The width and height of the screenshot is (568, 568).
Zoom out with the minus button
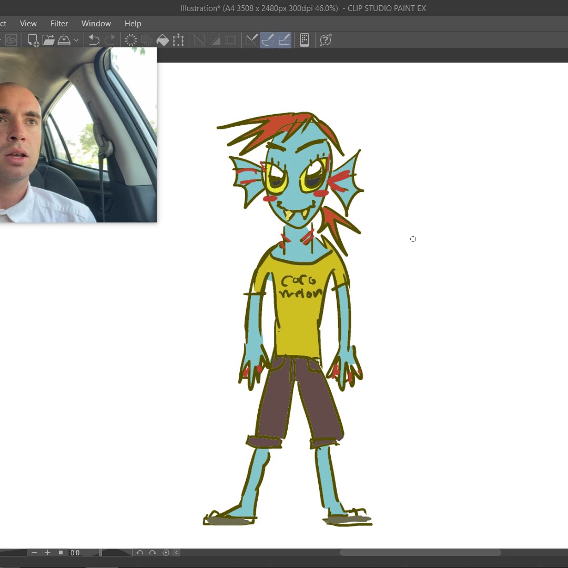34,552
